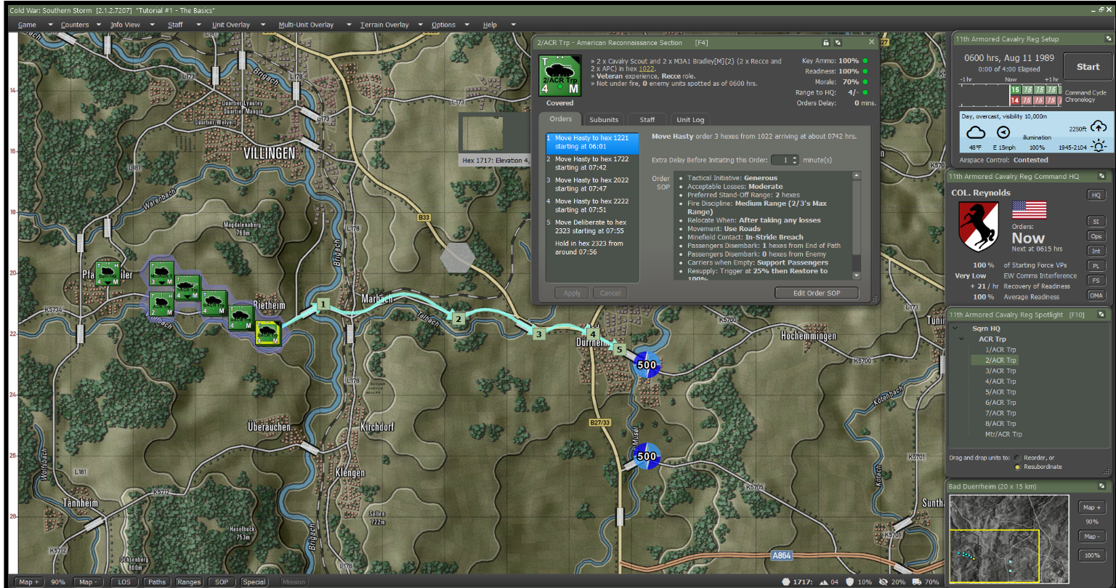The width and height of the screenshot is (1116, 588).
Task: Click the American flag icon
Action: [1029, 210]
